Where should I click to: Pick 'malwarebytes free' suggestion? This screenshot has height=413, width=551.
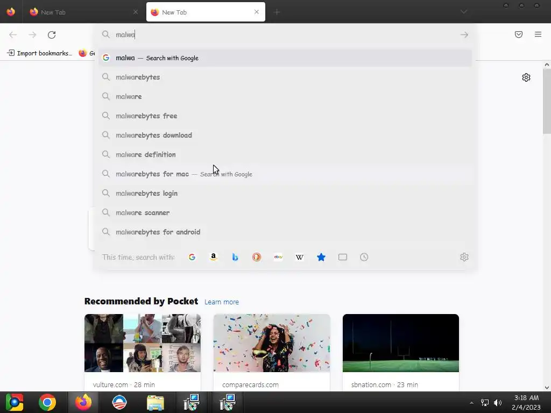pyautogui.click(x=285, y=116)
